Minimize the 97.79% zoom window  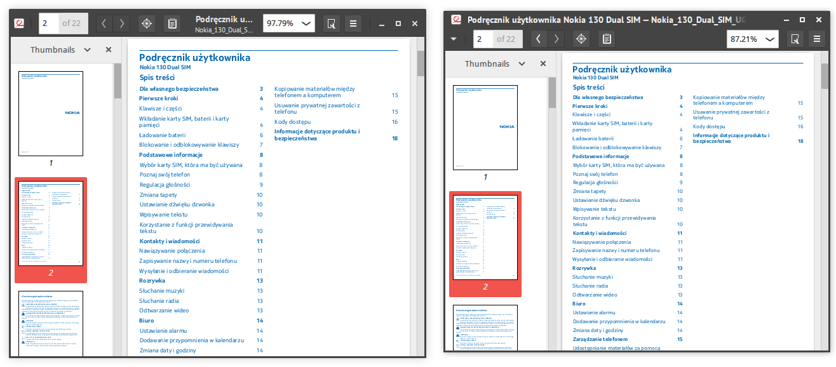pyautogui.click(x=382, y=23)
